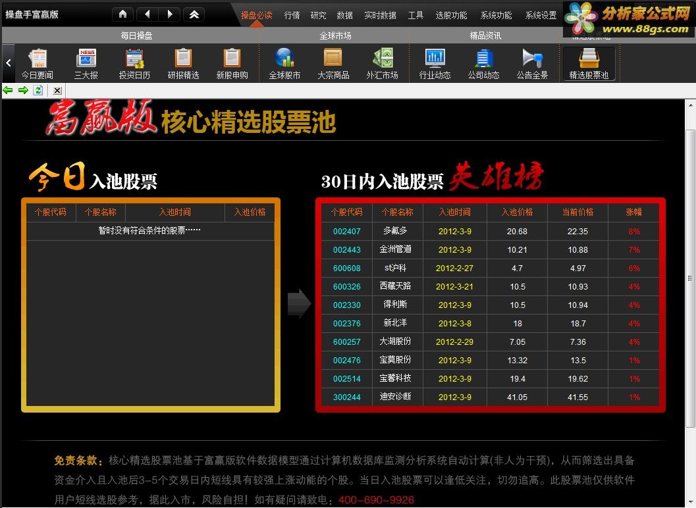
Task: Open the 系统功能 menu
Action: click(x=496, y=15)
